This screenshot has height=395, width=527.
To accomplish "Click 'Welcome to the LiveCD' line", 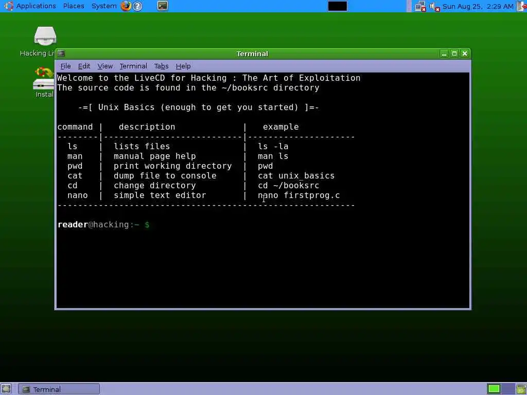I will coord(209,78).
